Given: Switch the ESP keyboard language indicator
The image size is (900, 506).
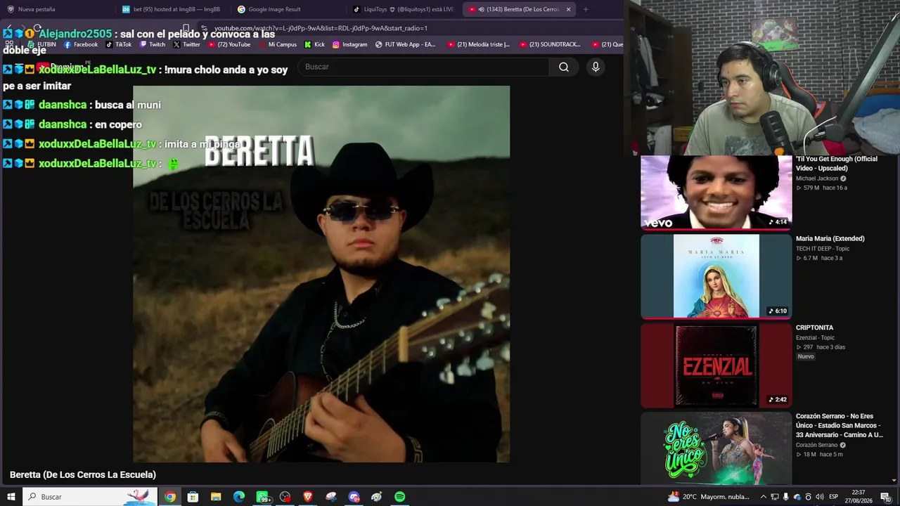Looking at the screenshot, I should 833,497.
